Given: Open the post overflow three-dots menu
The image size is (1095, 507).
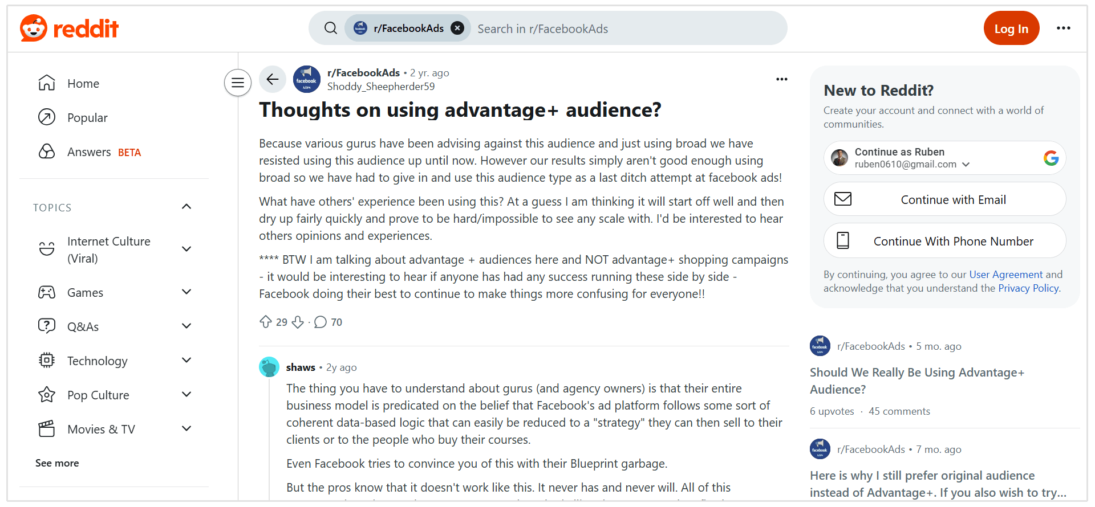Looking at the screenshot, I should point(782,79).
